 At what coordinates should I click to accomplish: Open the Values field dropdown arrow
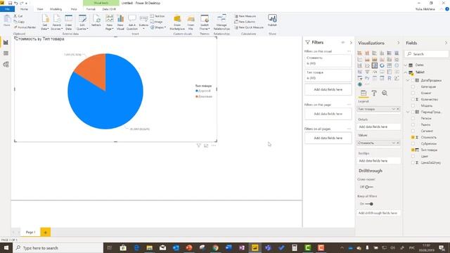394,143
